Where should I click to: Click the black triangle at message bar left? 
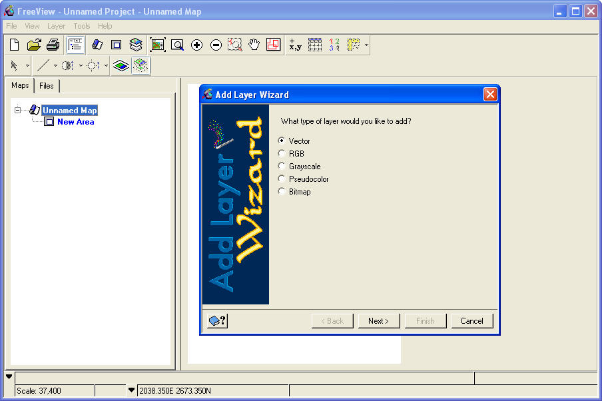(x=9, y=377)
